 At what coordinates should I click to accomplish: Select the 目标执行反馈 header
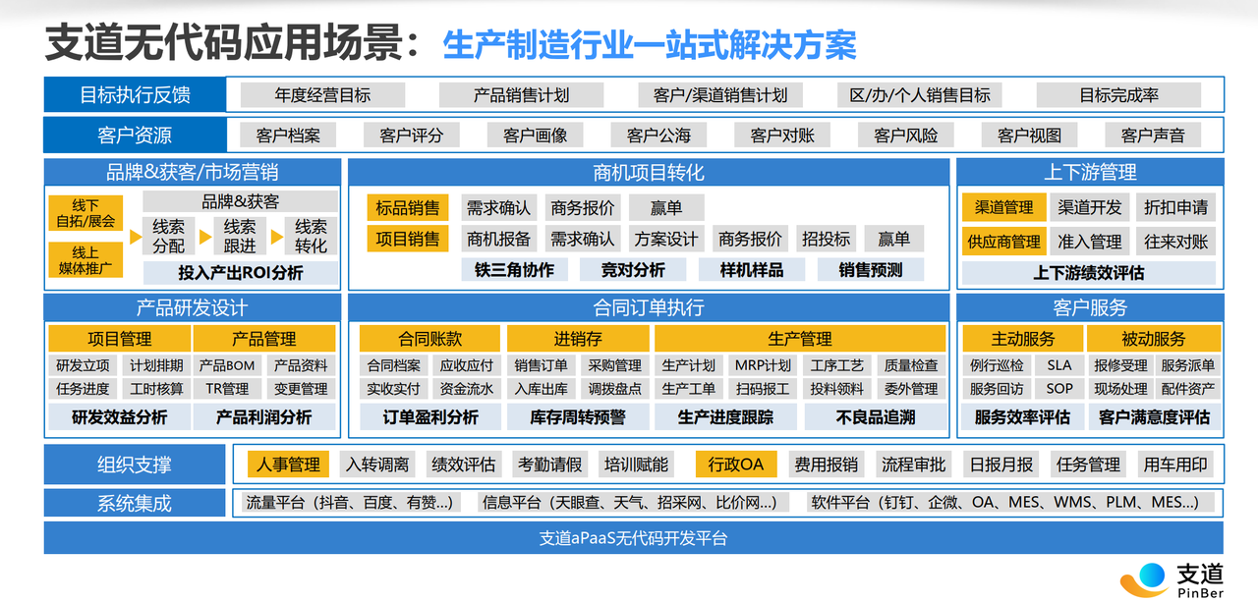pos(135,95)
